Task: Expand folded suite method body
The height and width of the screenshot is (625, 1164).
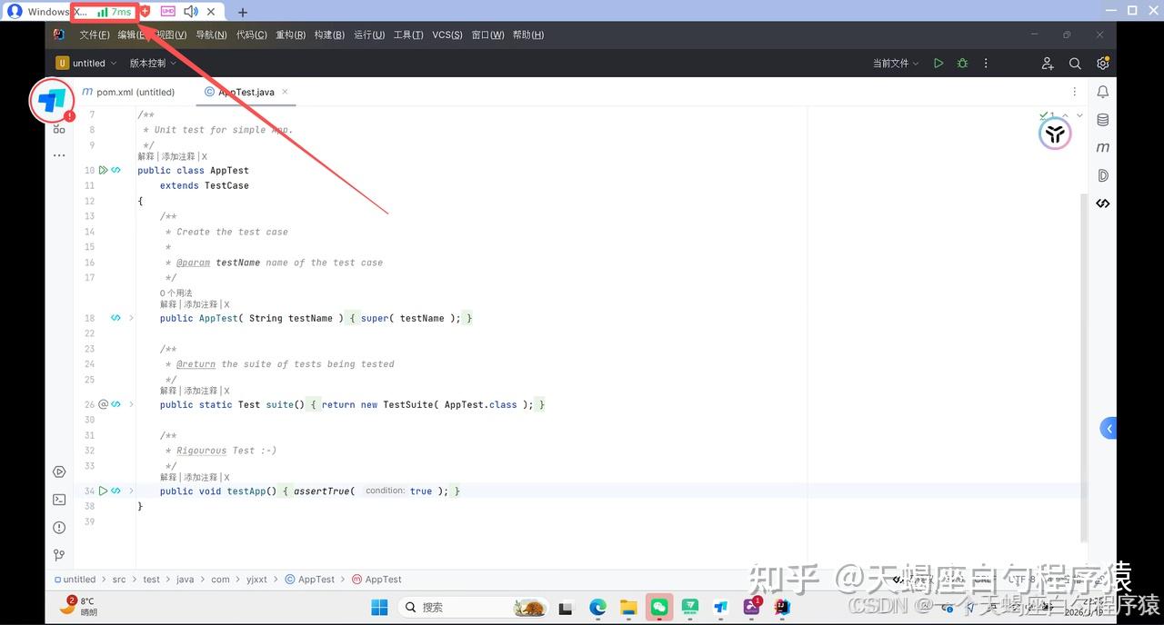Action: coord(131,404)
